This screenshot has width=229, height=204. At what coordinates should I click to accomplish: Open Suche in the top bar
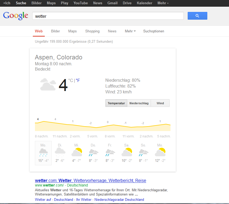coord(21,3)
